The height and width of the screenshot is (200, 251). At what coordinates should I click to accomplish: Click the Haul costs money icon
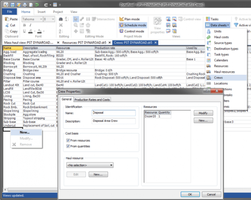coord(209,37)
